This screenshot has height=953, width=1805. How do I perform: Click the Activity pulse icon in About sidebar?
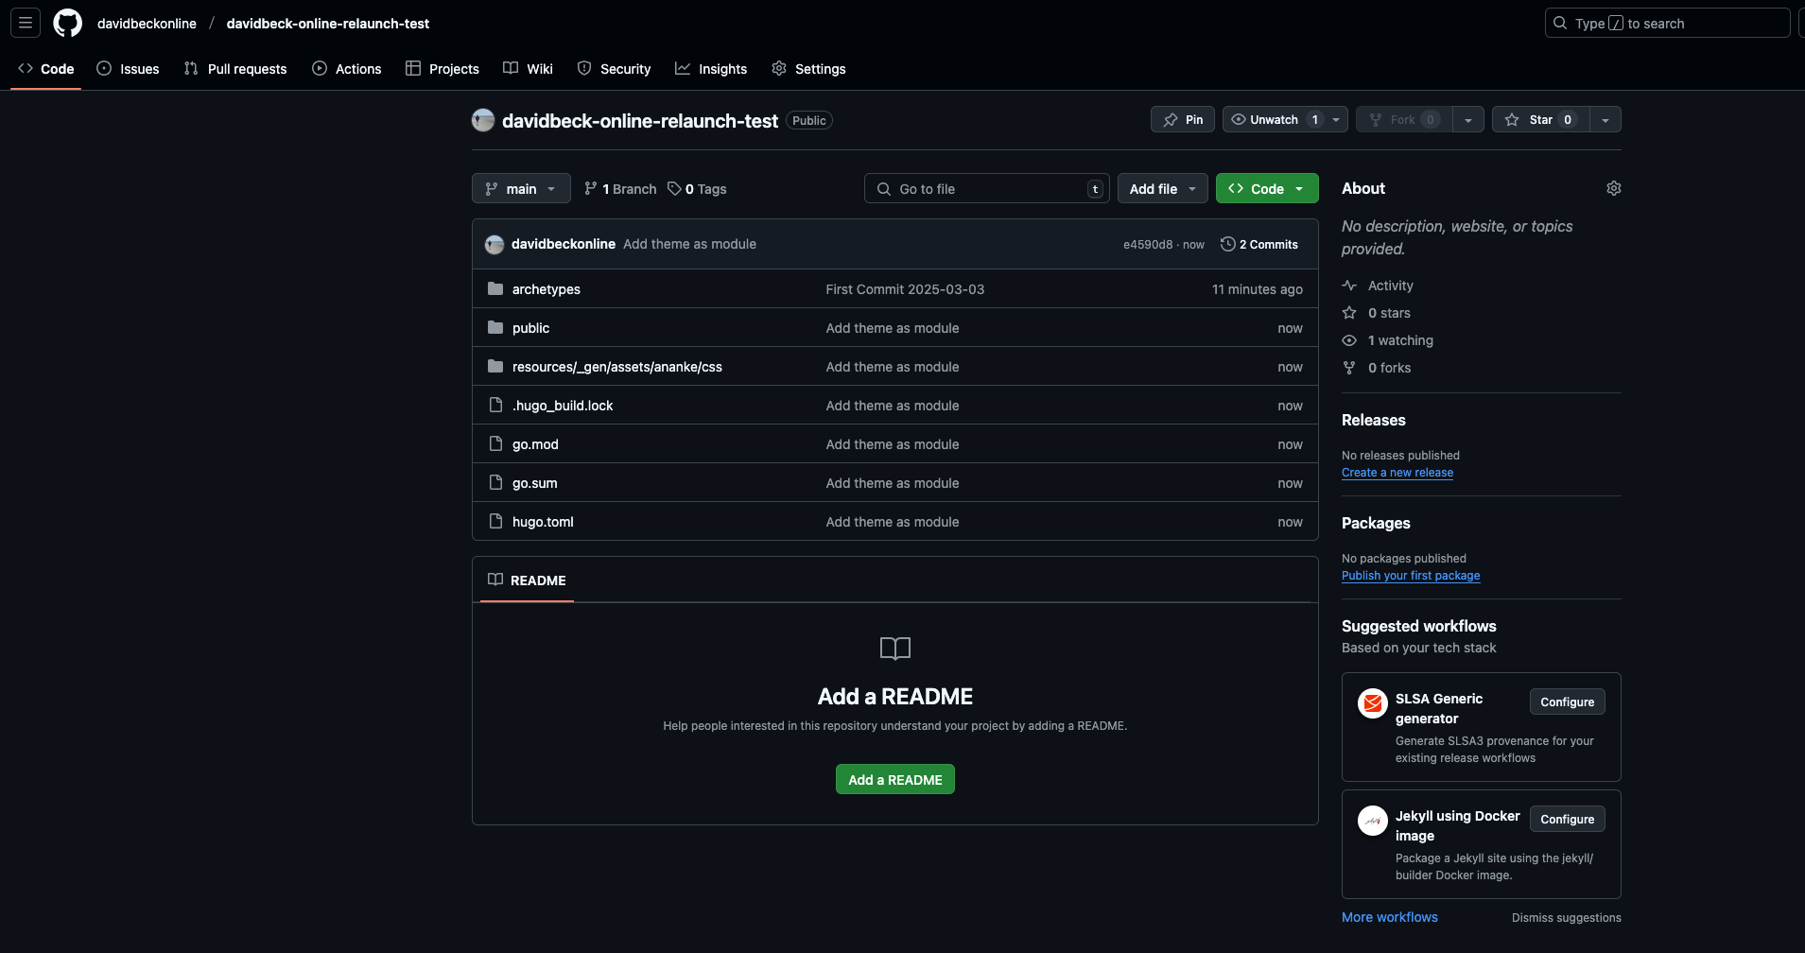1348,285
